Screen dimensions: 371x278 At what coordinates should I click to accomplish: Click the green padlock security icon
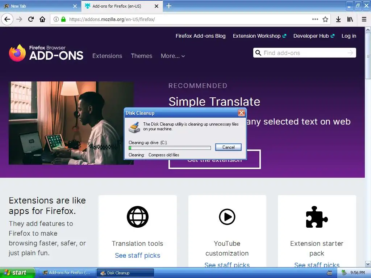point(63,19)
